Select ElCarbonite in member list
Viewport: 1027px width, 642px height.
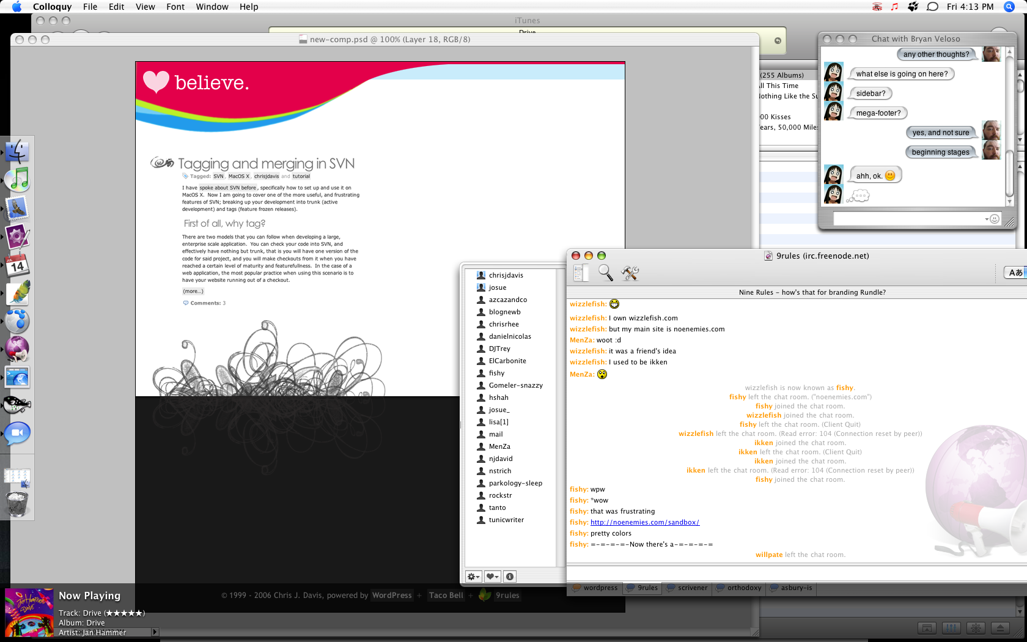(510, 361)
